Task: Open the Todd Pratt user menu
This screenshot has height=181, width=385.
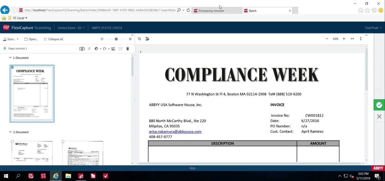Action: click(x=373, y=28)
